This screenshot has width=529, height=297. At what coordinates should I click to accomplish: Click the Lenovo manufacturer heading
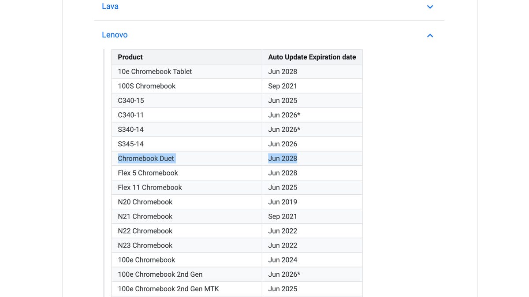[x=115, y=35]
